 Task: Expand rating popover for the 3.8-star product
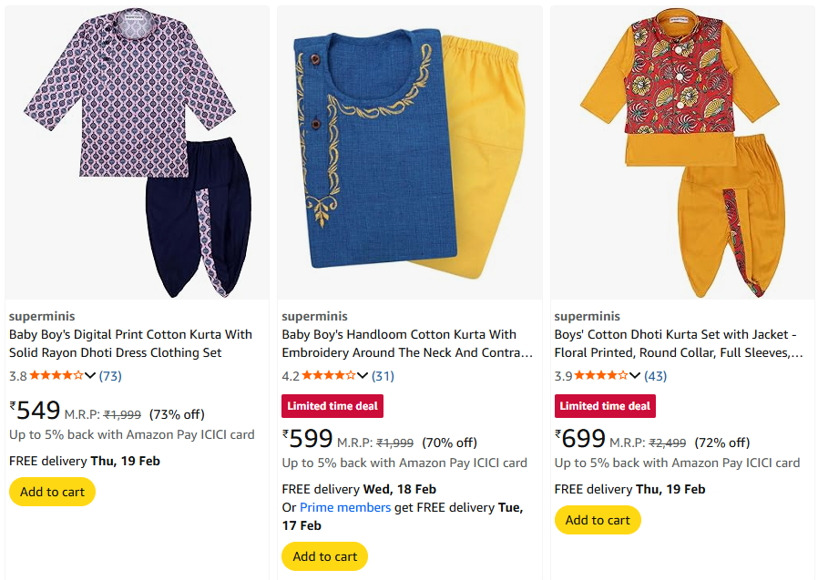90,375
